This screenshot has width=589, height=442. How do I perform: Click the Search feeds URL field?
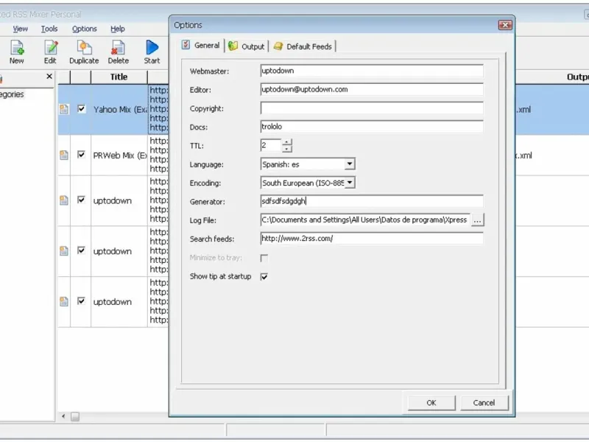372,239
